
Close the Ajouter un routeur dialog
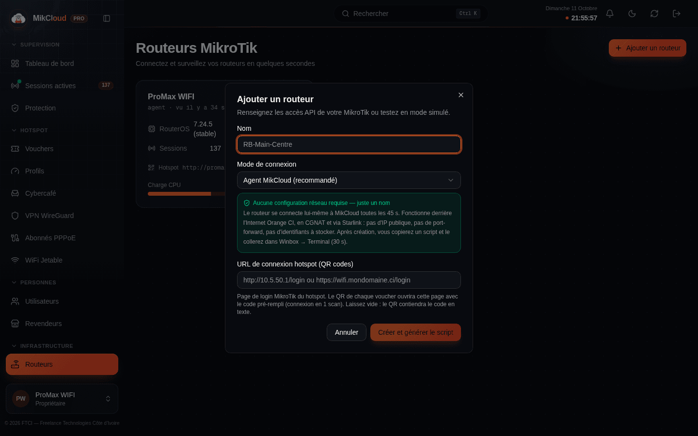pyautogui.click(x=461, y=95)
